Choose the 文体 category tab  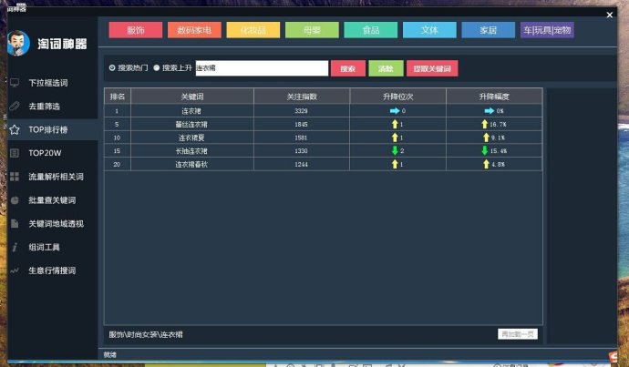[429, 30]
